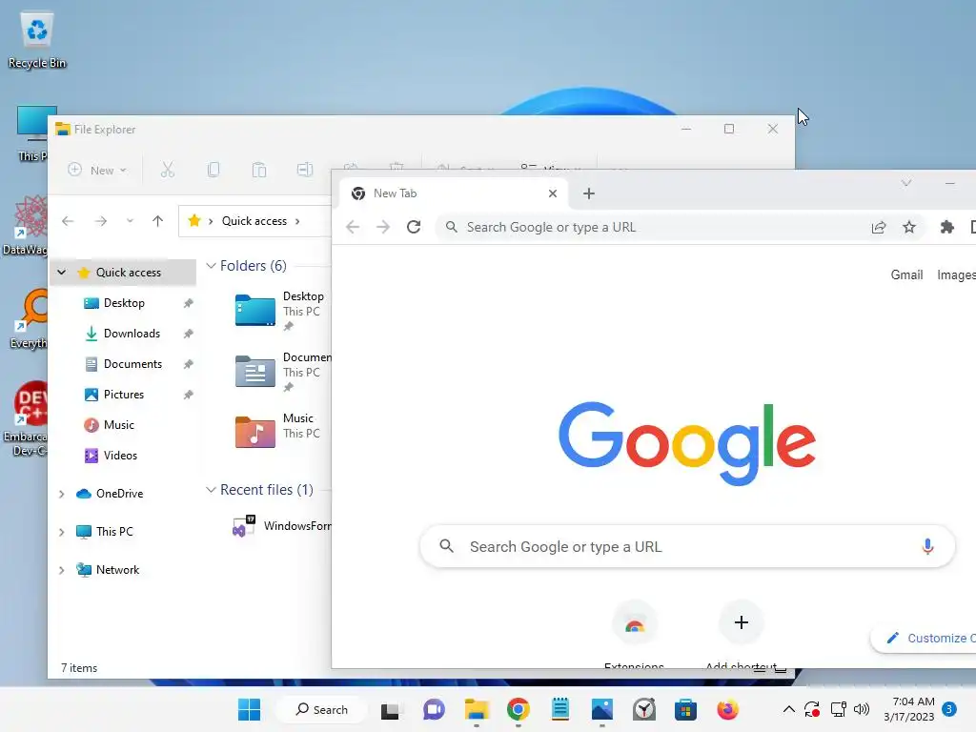Open the Extensions shortcut tile
The image size is (976, 732).
634,622
